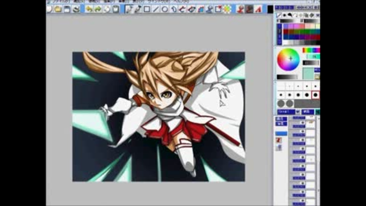Select the red-and-blue fill tool
This screenshot has height=206, width=366.
coord(201,9)
